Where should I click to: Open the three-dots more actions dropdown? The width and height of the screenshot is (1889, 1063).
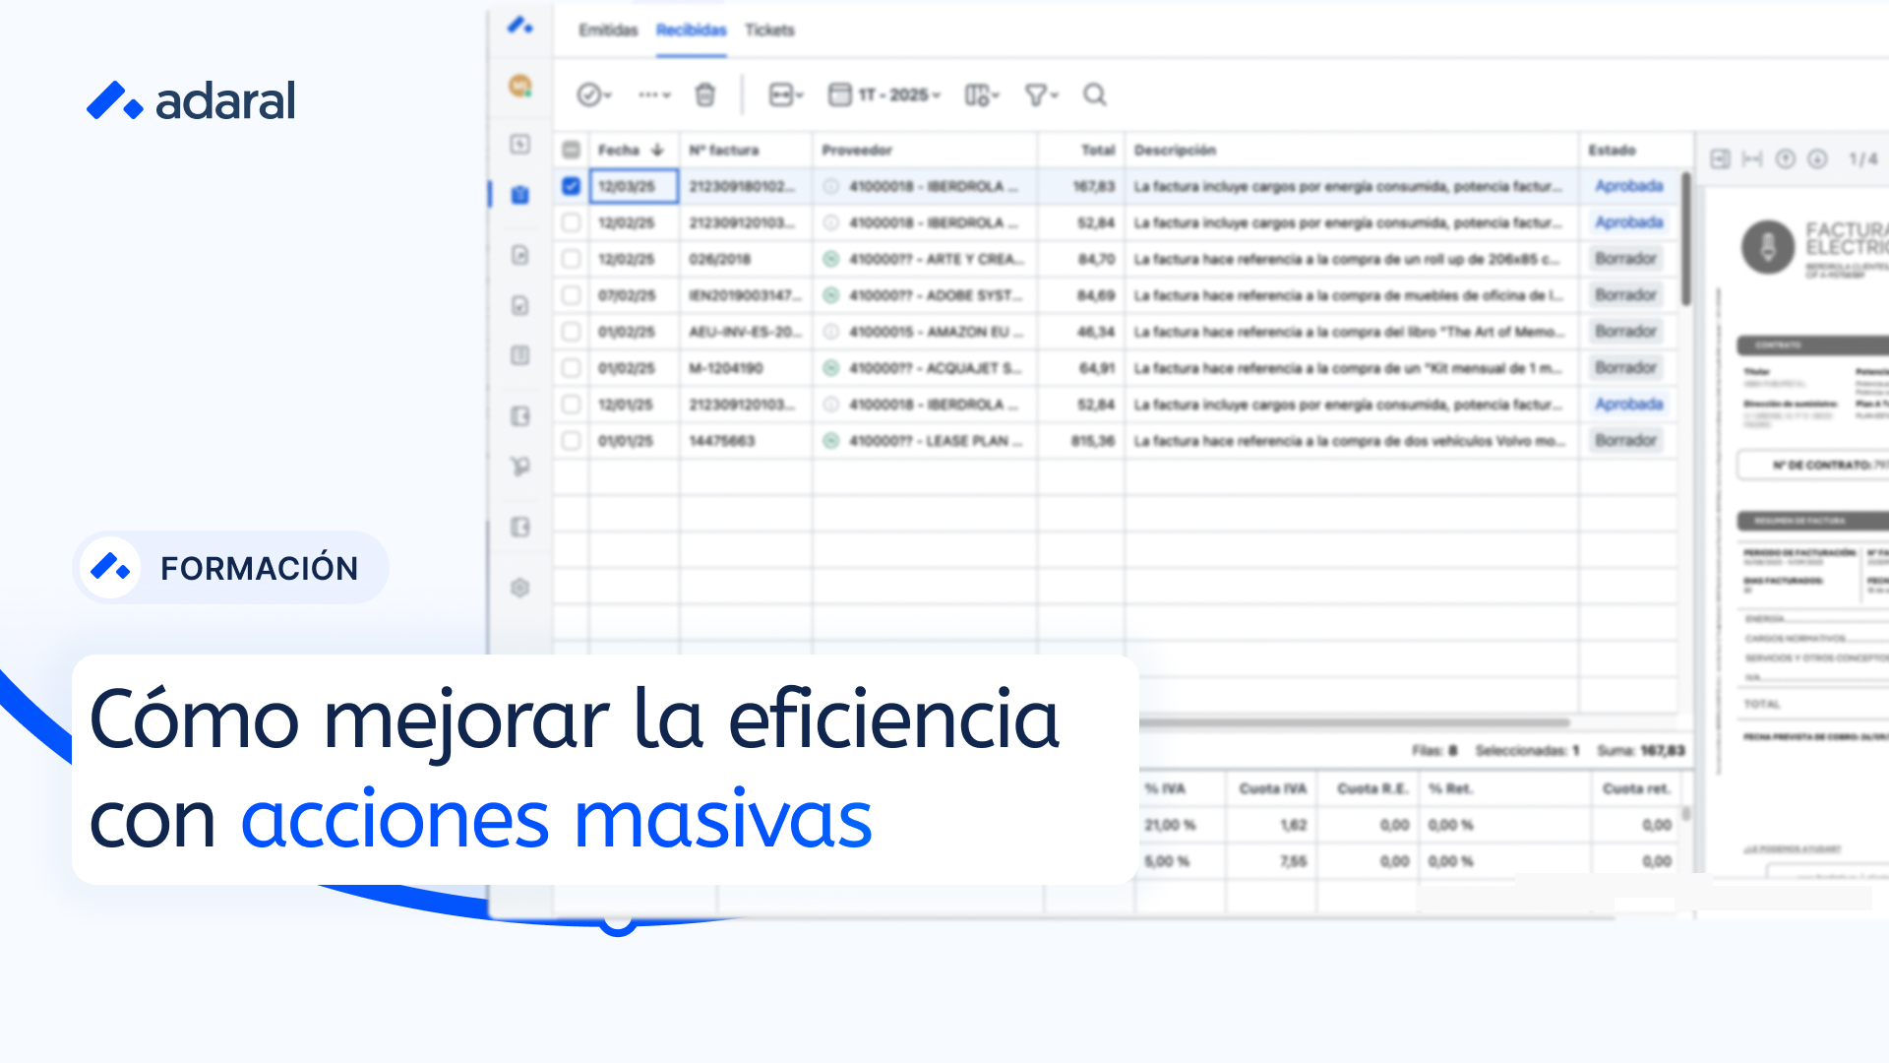click(x=653, y=94)
